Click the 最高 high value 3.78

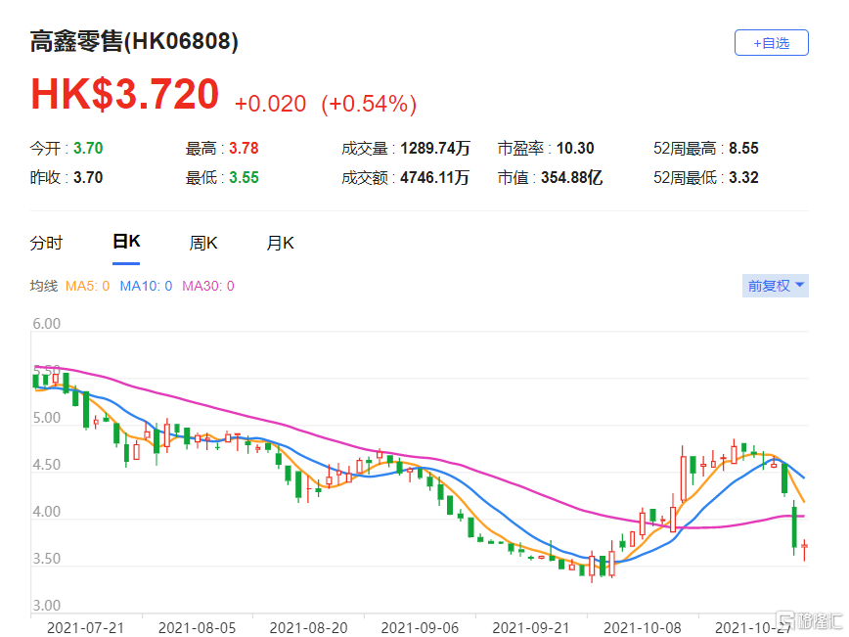(x=244, y=148)
